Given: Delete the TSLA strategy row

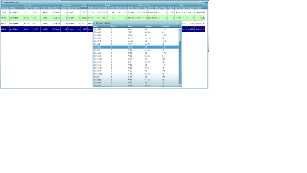Looking at the screenshot, I should [x=204, y=12].
